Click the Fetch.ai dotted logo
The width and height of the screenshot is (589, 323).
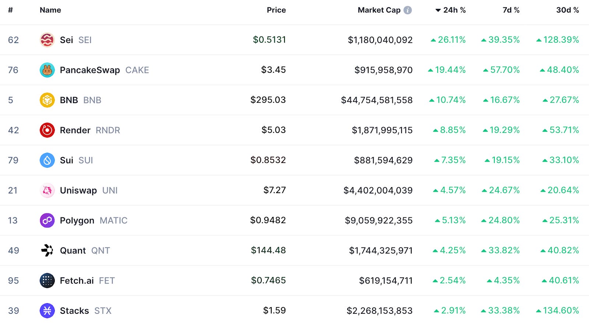point(47,281)
